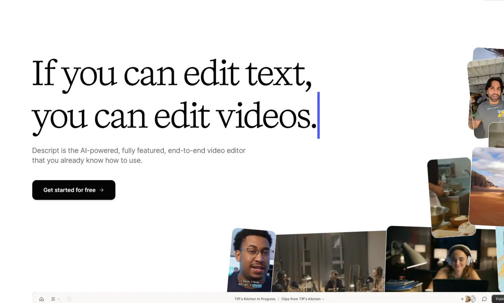
Task: Select thumbnail of bearded man in gray shirt
Action: pos(487,98)
